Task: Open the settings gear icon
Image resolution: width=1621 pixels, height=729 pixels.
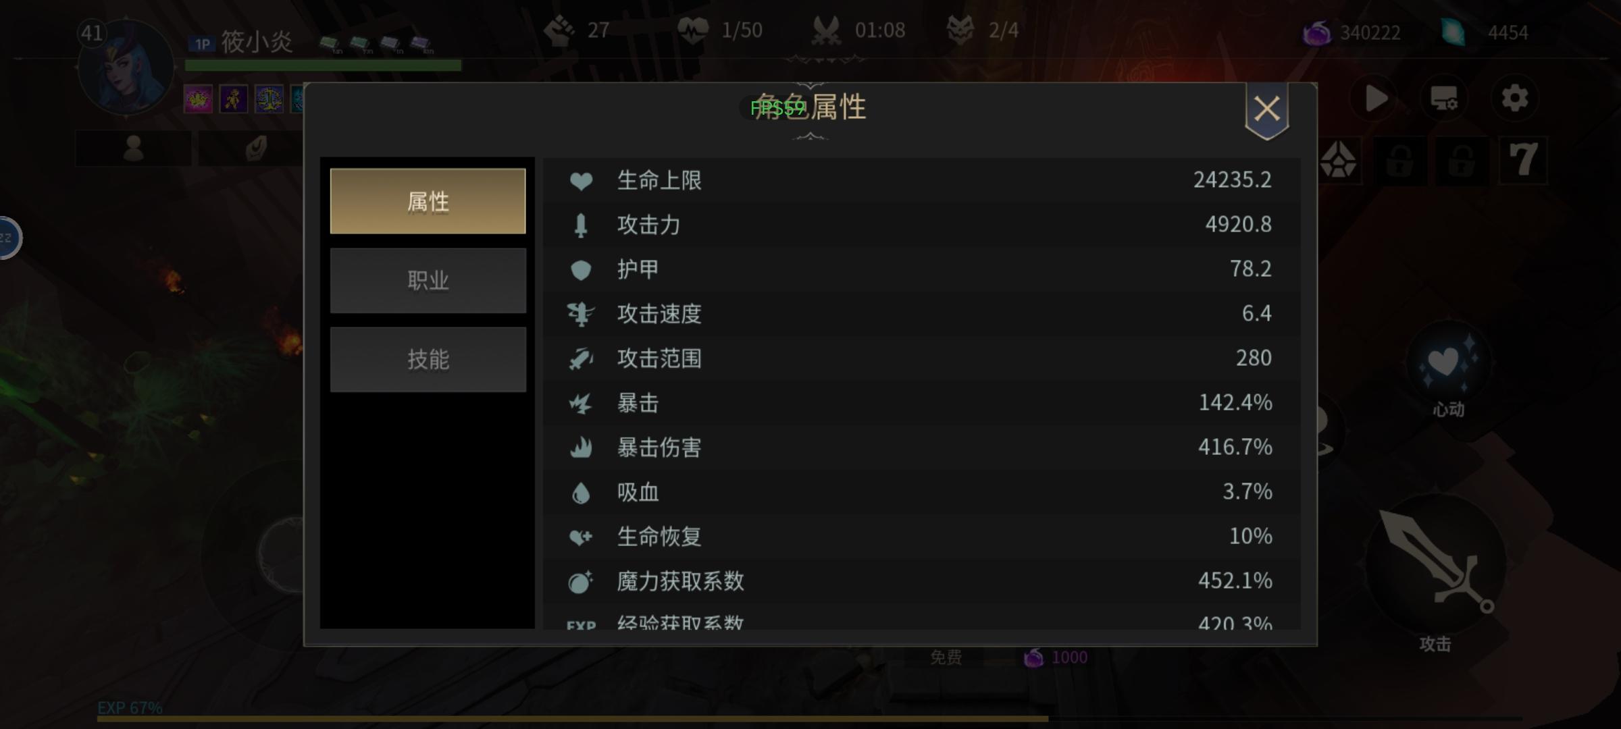Action: [x=1514, y=99]
